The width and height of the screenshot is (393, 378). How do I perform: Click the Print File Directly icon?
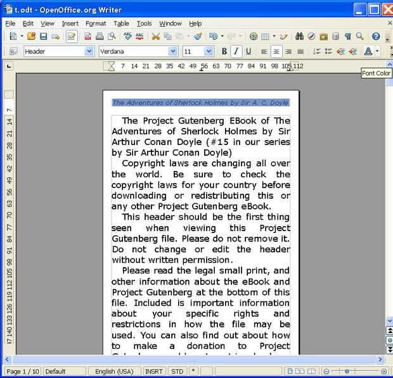point(100,37)
